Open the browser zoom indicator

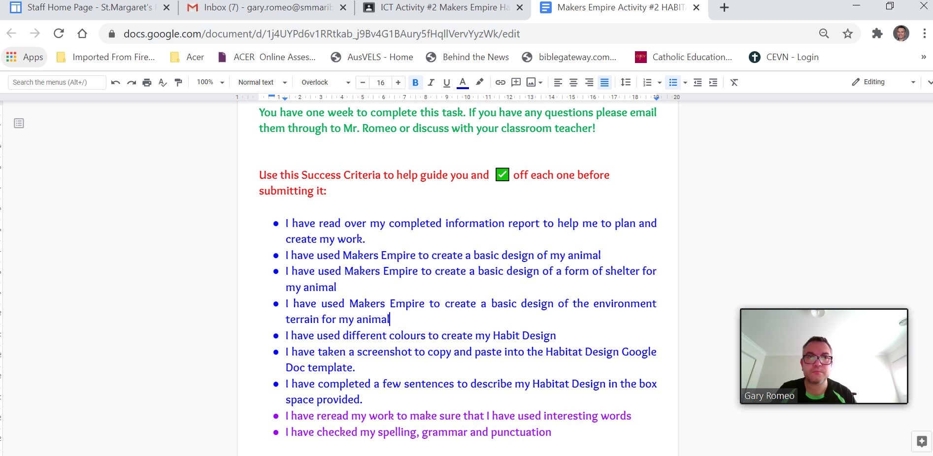(x=824, y=33)
